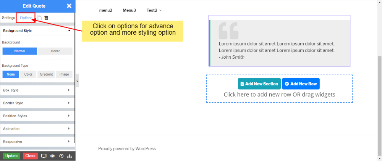Expand the Animation section
The width and height of the screenshot is (382, 161).
click(x=37, y=129)
